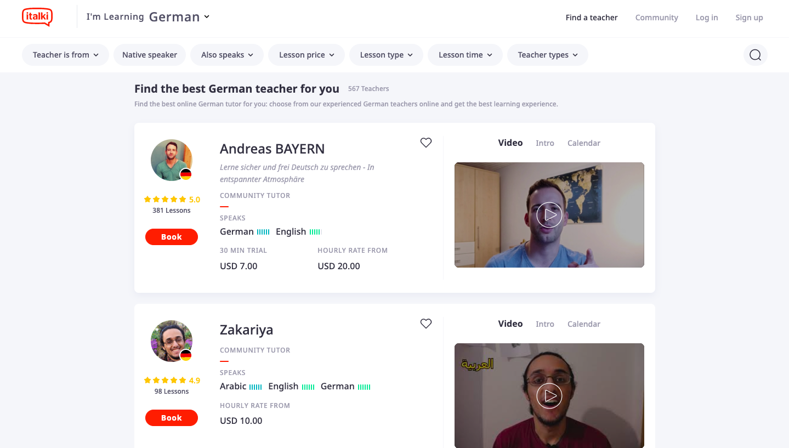Click Andreas BAYERN's profile photo

click(x=172, y=160)
